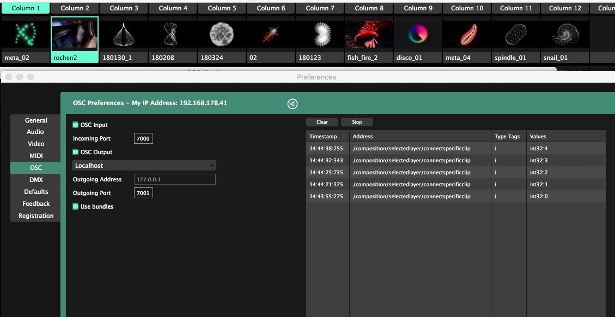The width and height of the screenshot is (615, 317).
Task: Toggle the OSC Output checkbox
Action: click(76, 153)
